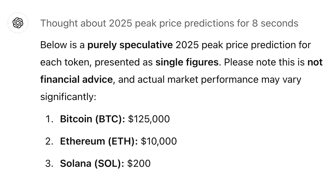The image size is (336, 181).
Task: Click the $200 Solana price
Action: tap(139, 163)
